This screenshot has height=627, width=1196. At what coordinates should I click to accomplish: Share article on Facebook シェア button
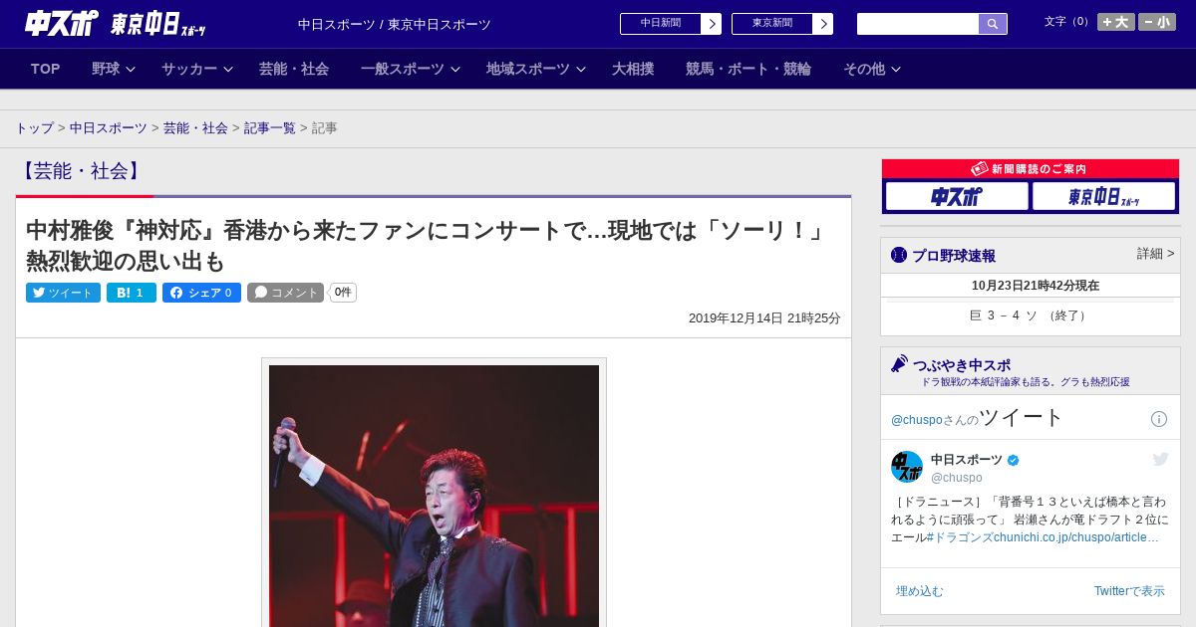click(201, 293)
